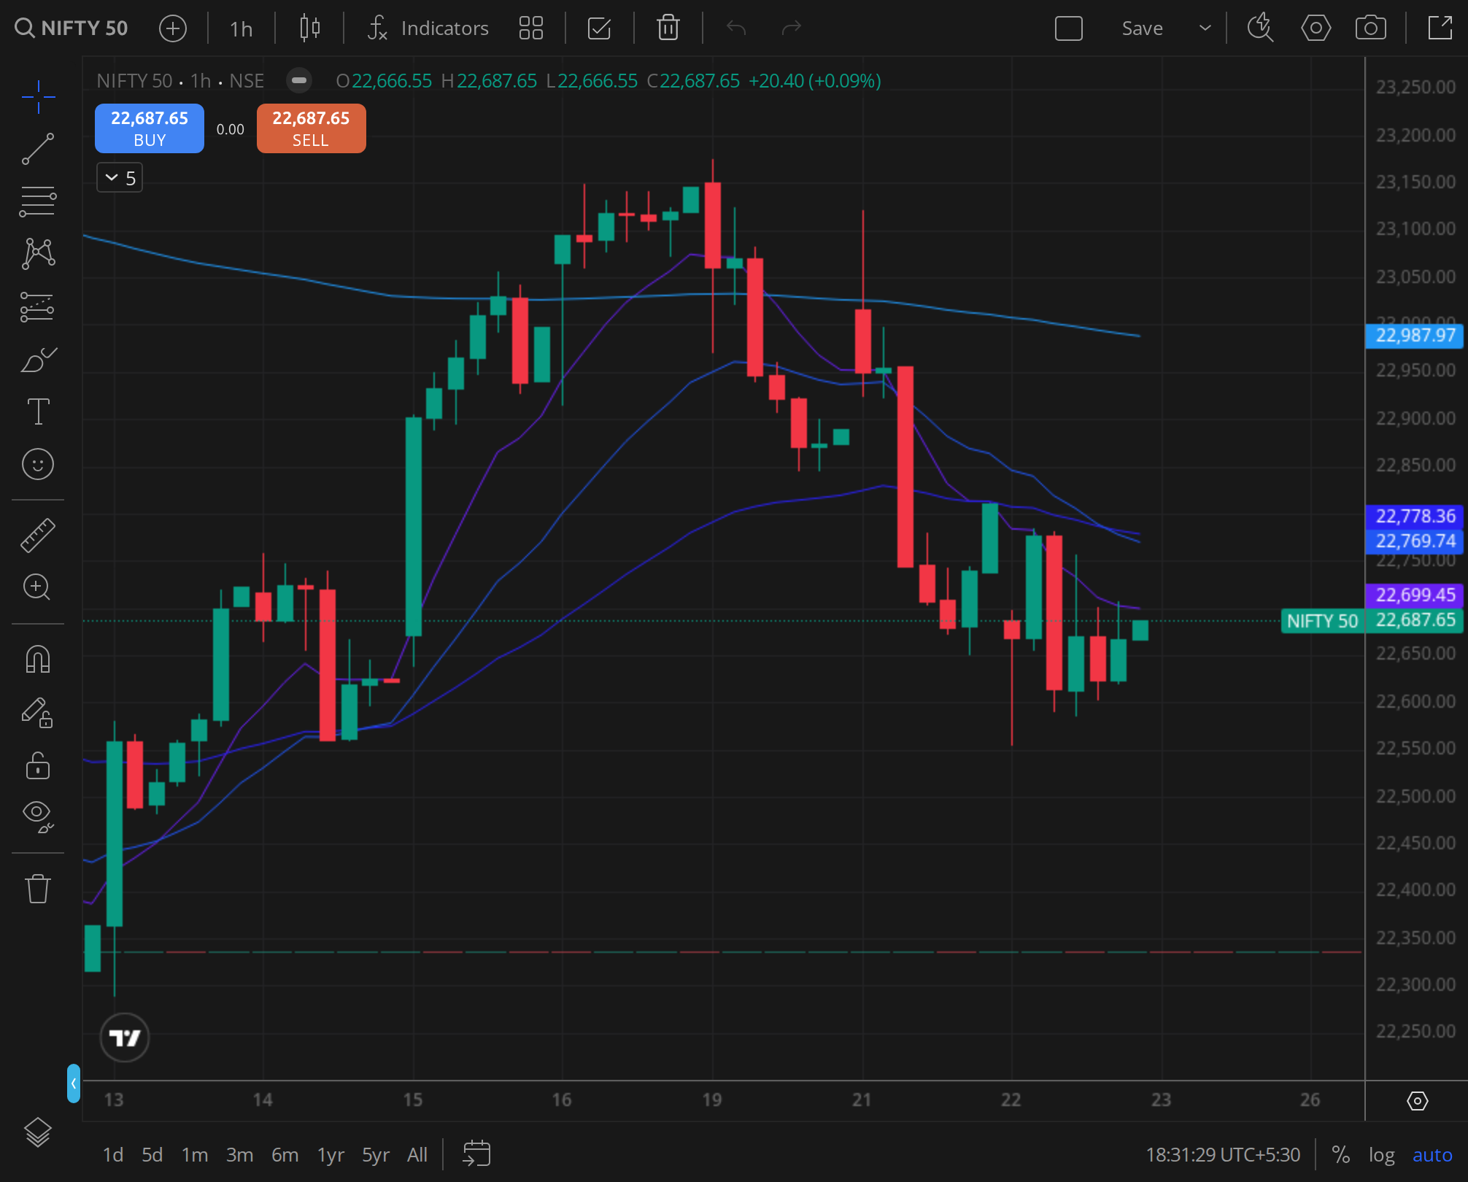Open the projection and forecasting tools
1468x1182 pixels.
pyautogui.click(x=38, y=306)
